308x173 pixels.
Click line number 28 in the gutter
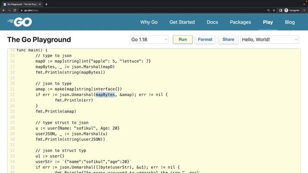(x=13, y=128)
